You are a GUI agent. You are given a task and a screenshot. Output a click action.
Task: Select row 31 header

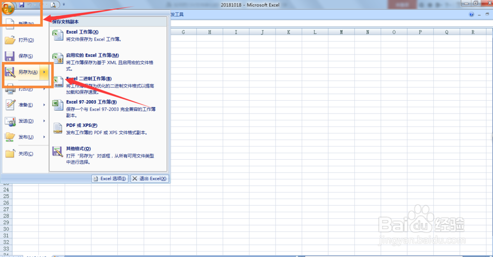point(6,236)
